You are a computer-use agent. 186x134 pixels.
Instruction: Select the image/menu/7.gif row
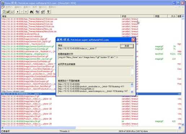pos(21,96)
